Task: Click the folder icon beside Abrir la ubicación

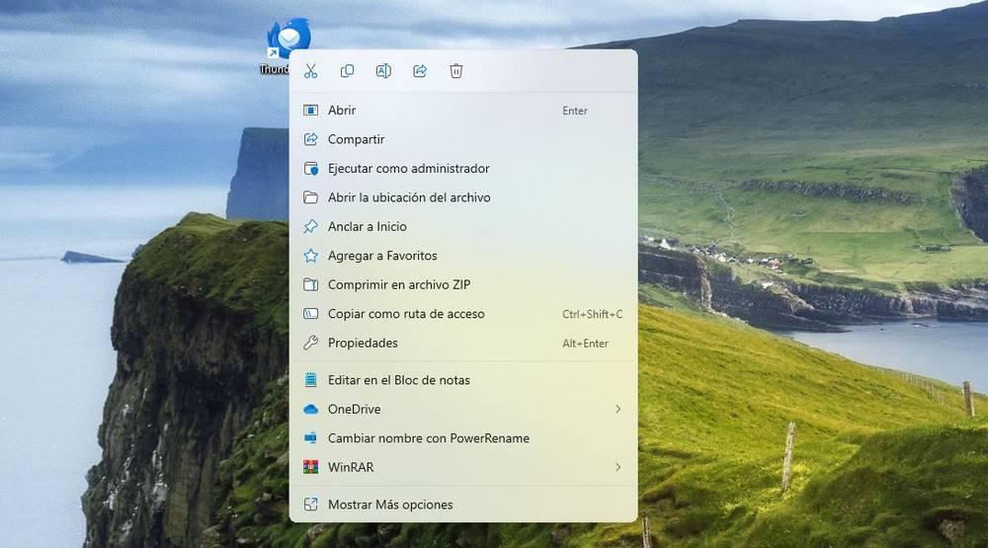Action: pos(310,197)
